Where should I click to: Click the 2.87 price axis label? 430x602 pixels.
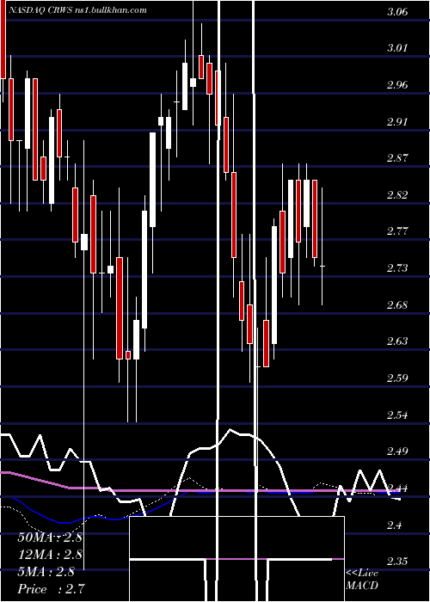397,158
